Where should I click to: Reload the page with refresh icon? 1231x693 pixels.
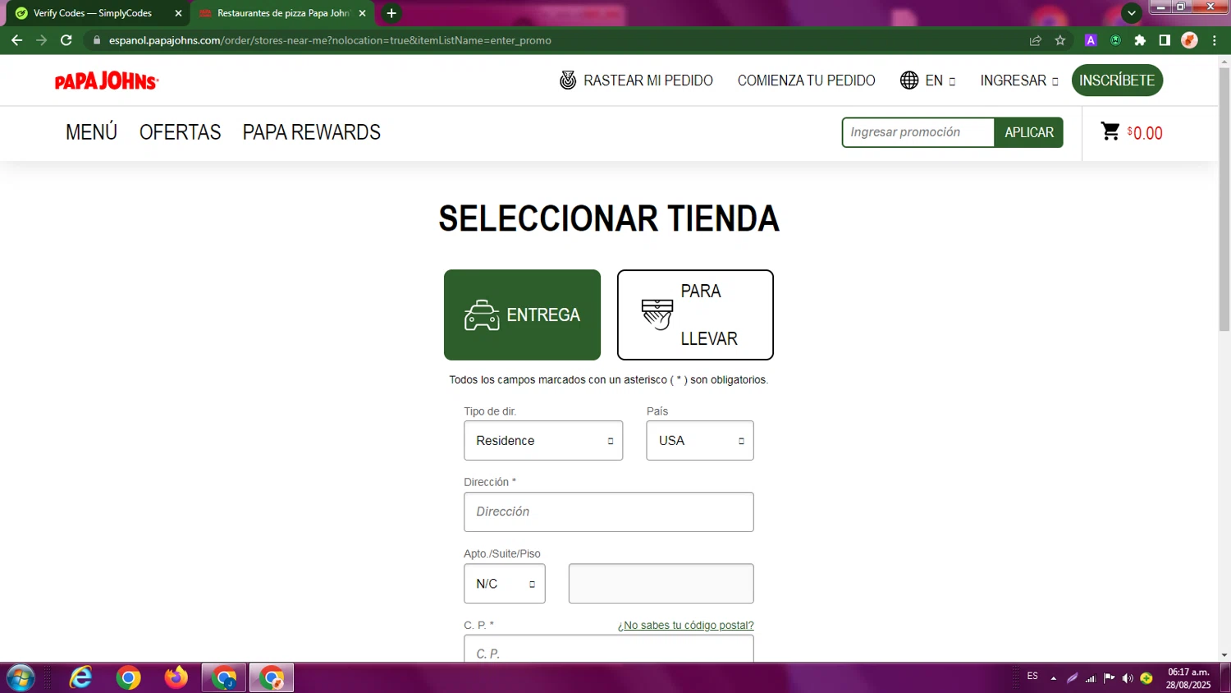[66, 39]
